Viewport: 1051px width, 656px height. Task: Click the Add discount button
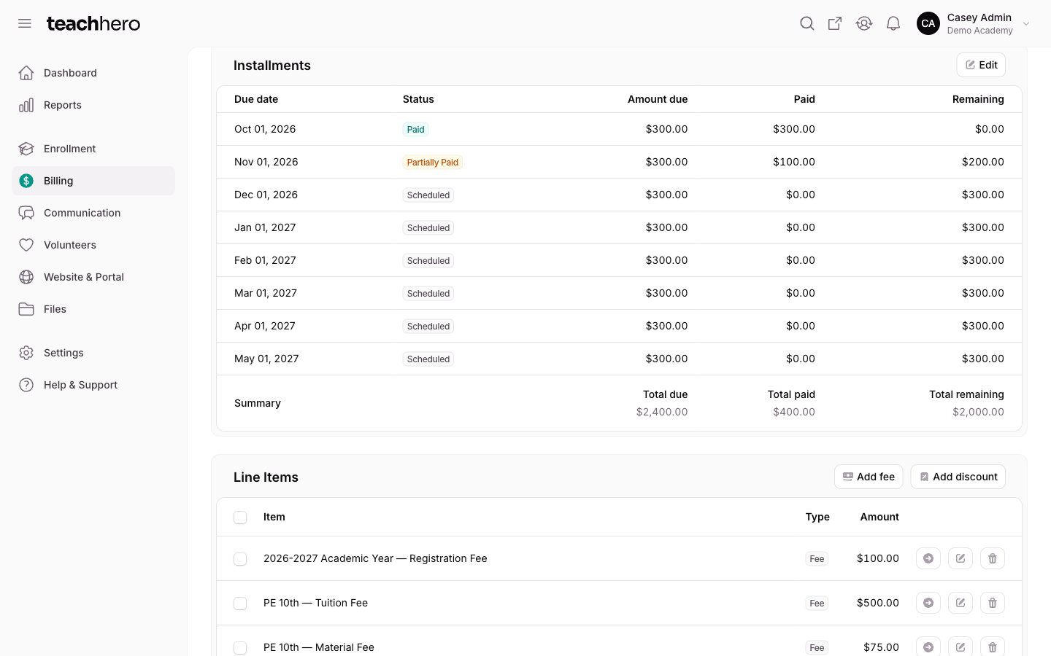coord(958,477)
